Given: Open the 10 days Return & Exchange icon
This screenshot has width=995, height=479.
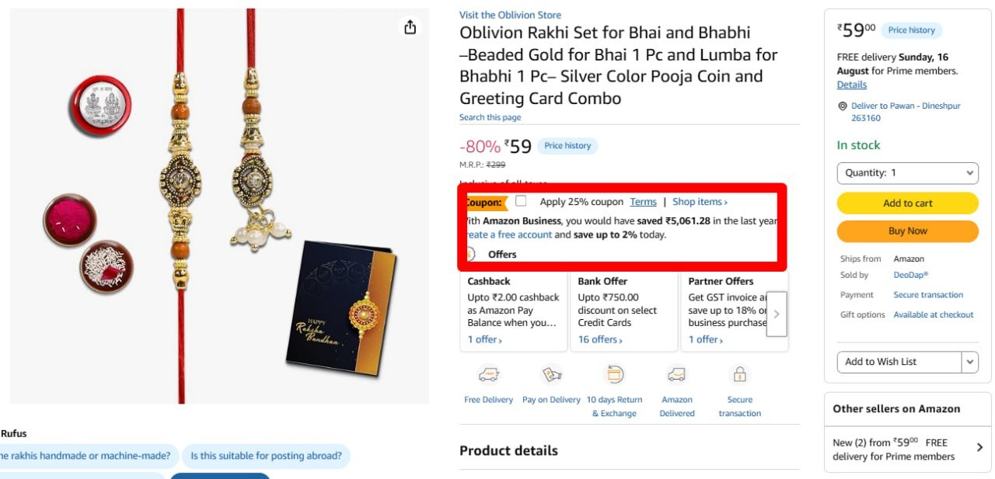Looking at the screenshot, I should 614,375.
